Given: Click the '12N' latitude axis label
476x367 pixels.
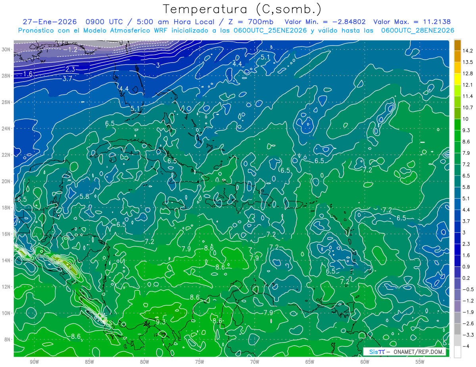Looking at the screenshot, I should (x=6, y=287).
